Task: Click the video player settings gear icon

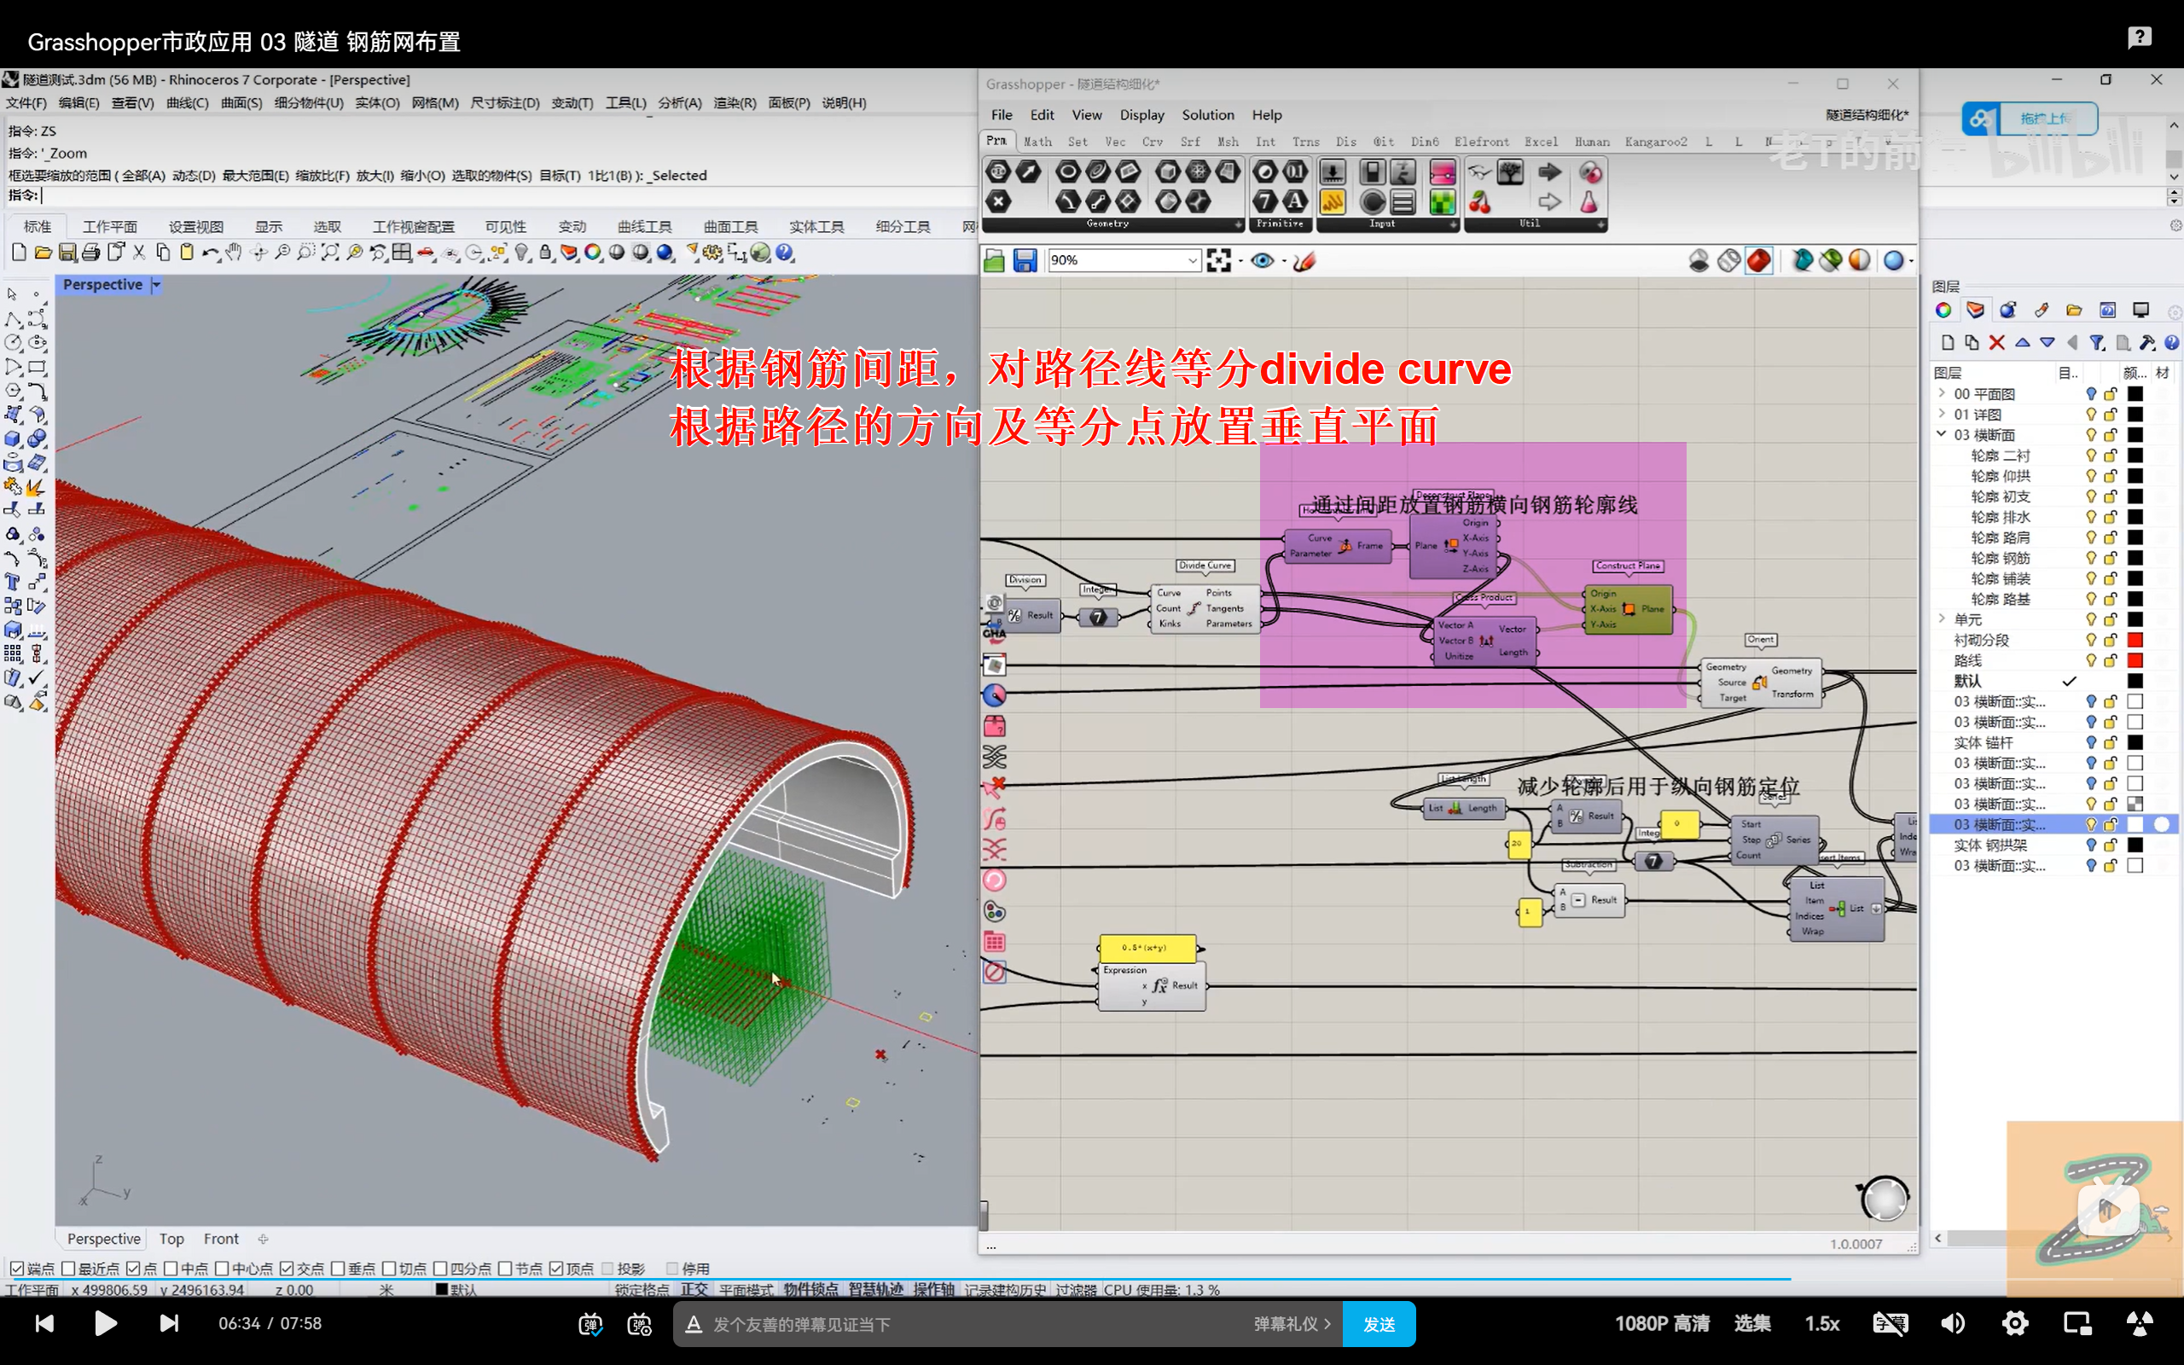Action: click(x=2014, y=1323)
